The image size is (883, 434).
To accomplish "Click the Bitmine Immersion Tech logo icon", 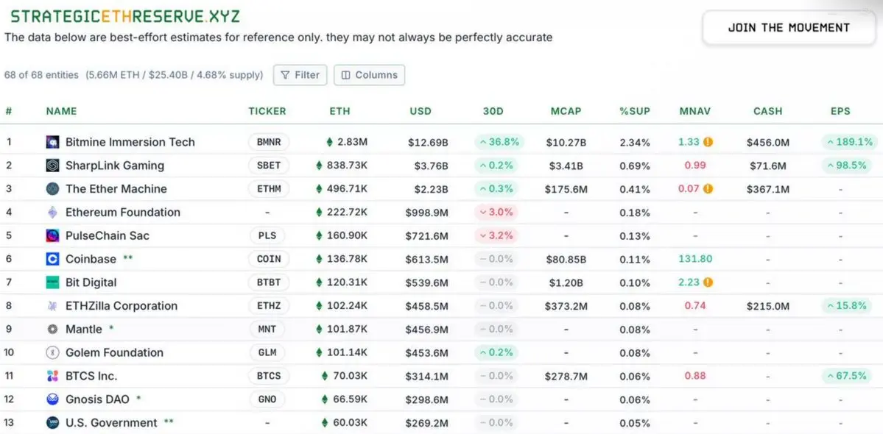I will [52, 142].
